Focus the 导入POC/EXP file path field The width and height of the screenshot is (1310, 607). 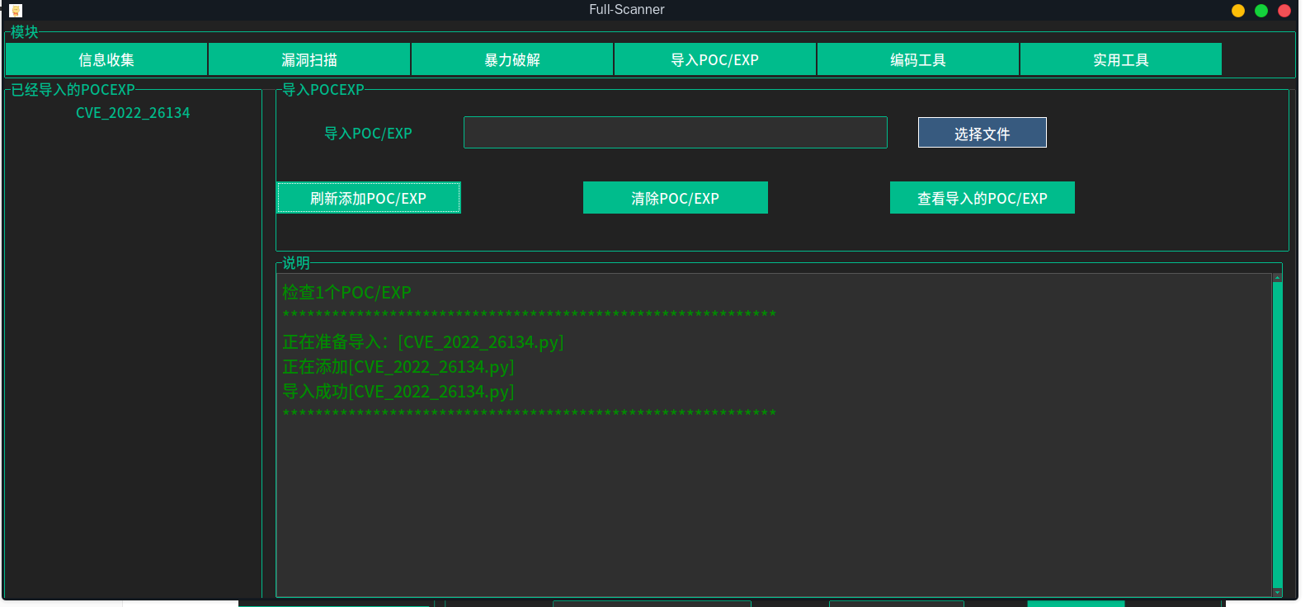(675, 133)
